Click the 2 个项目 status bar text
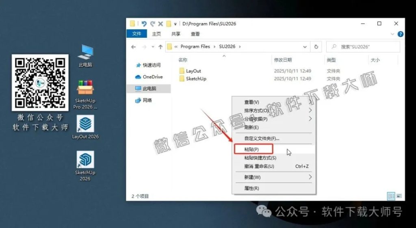The image size is (416, 228). coord(140,196)
